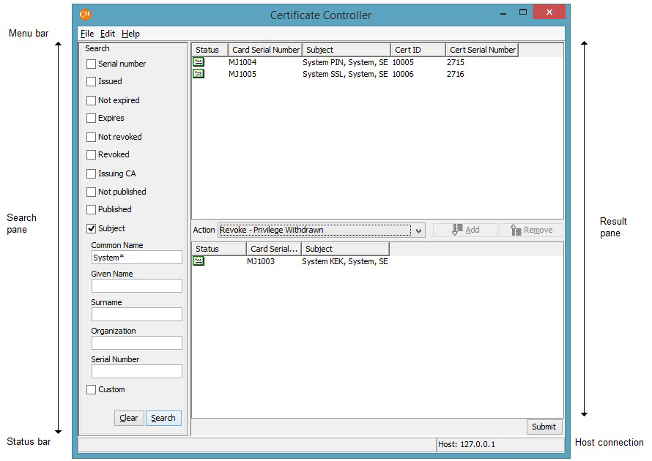The image size is (652, 461).
Task: Click the status icon for MJ1003 row
Action: click(x=199, y=261)
